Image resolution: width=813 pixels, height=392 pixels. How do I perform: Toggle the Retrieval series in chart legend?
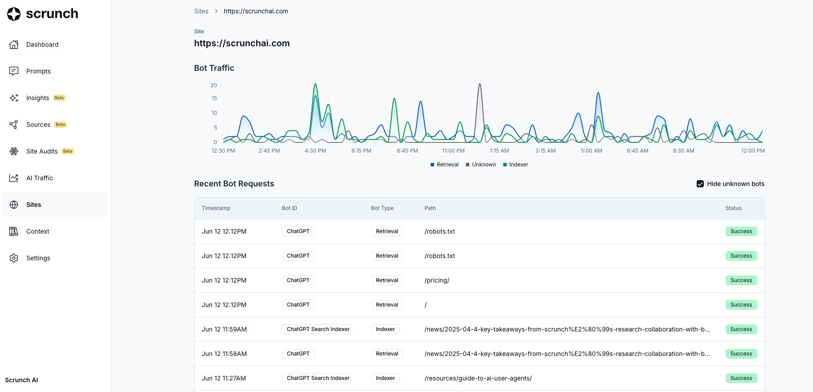tap(444, 165)
